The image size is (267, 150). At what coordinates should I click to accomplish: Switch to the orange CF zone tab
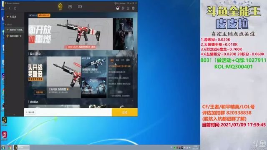44,15
